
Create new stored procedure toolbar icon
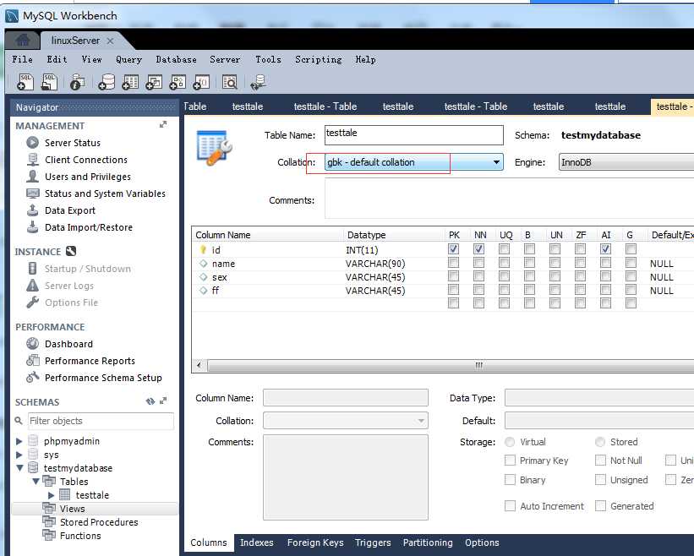178,82
